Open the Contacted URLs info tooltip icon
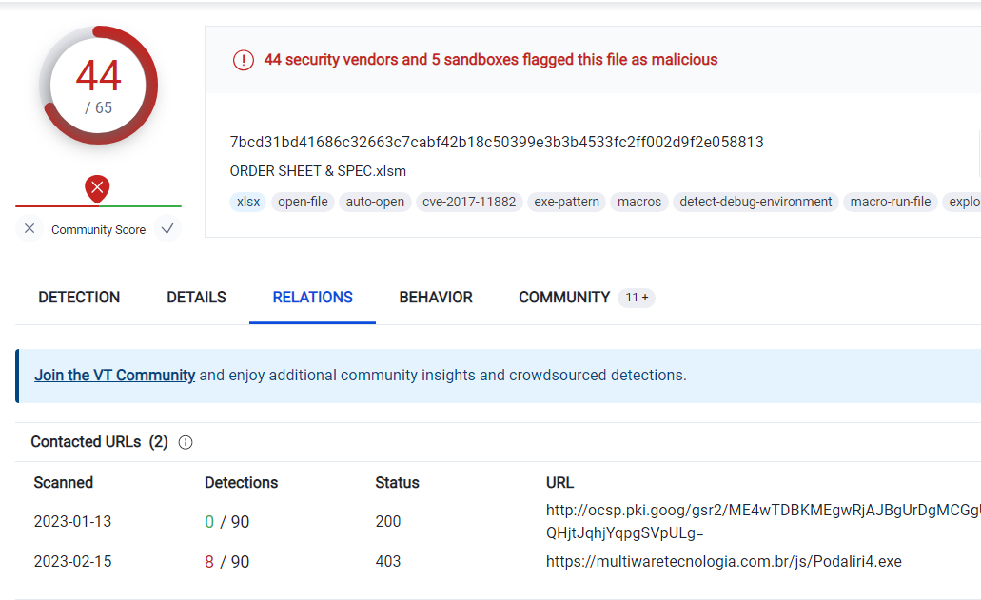 (186, 442)
